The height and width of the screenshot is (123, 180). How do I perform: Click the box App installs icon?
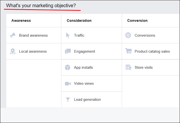tap(68, 67)
